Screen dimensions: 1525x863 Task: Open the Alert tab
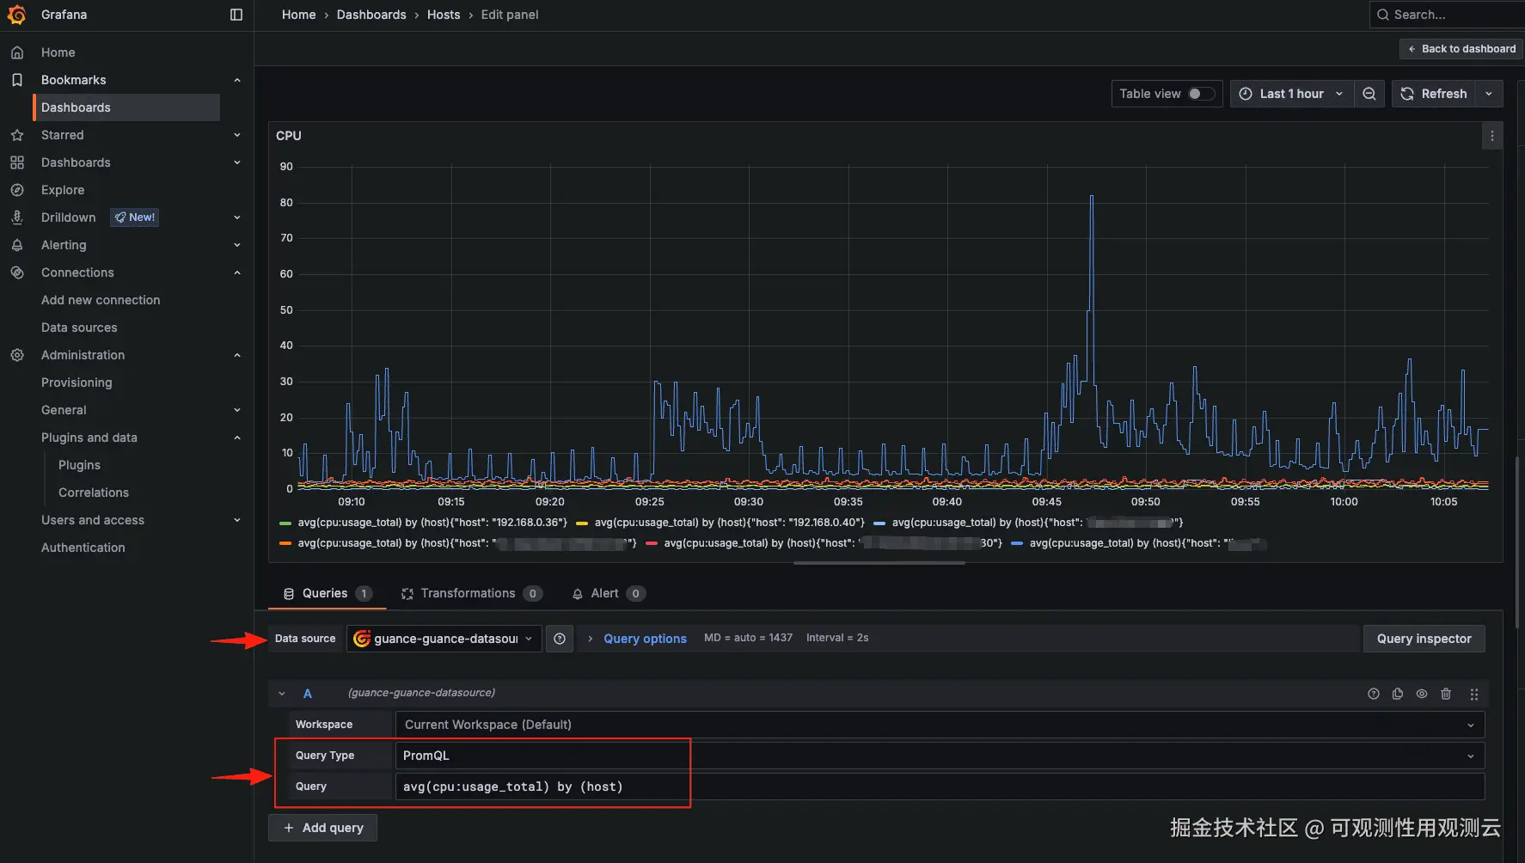coord(604,593)
